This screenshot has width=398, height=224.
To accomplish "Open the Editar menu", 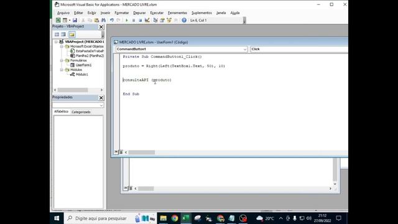I will point(78,12).
